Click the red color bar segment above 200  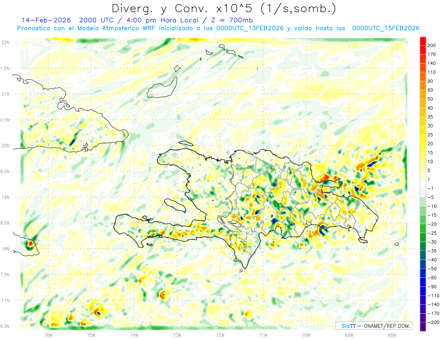click(x=423, y=41)
